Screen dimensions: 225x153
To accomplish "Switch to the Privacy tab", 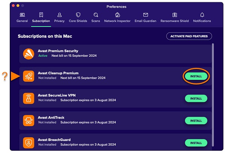I will [59, 18].
